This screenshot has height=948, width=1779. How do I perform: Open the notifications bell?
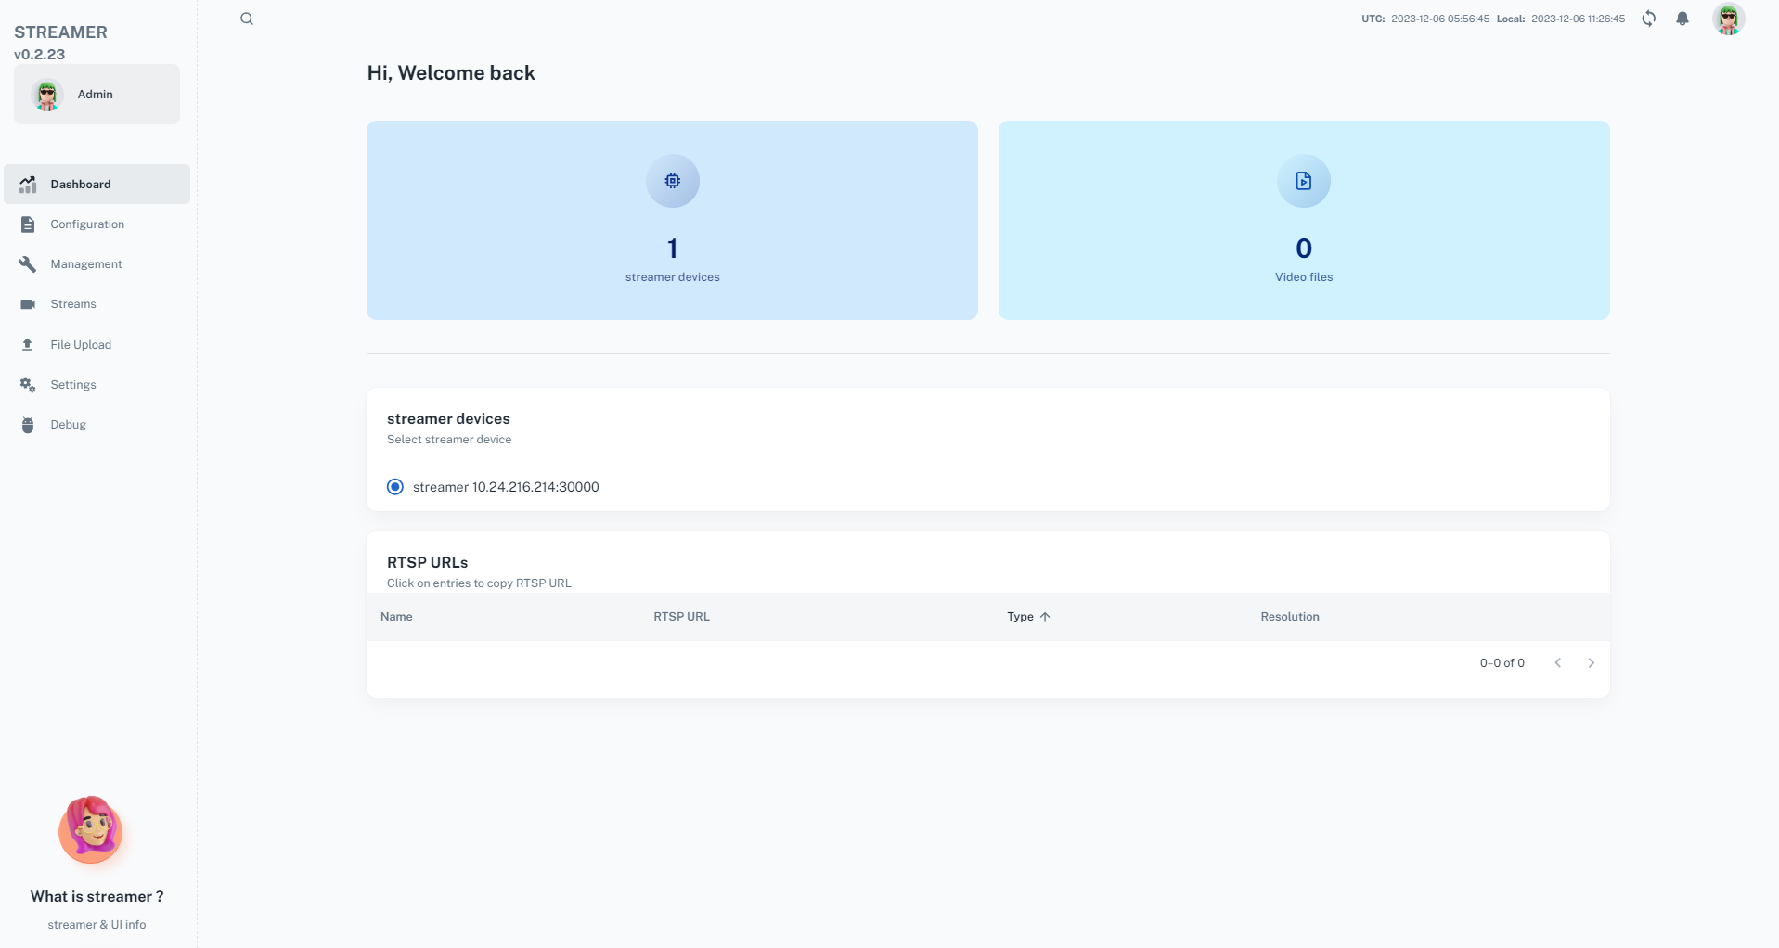1682,19
